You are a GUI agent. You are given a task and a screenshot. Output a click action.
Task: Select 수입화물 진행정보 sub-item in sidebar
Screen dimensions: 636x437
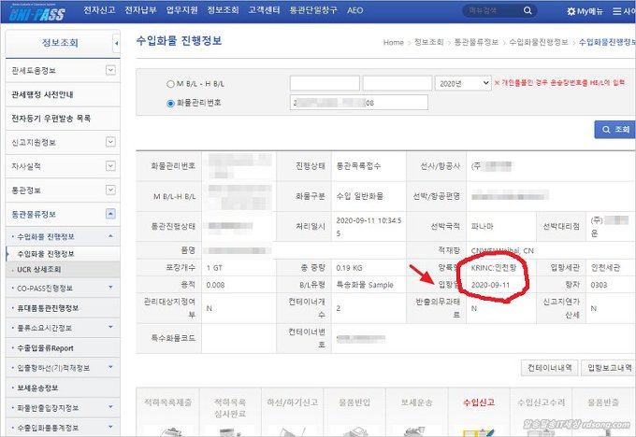(x=63, y=254)
